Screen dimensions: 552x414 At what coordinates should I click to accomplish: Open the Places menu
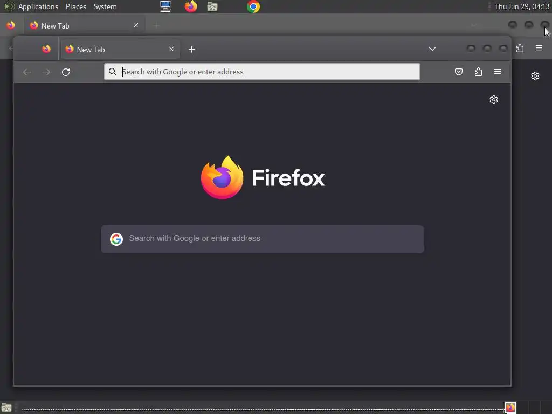coord(75,6)
